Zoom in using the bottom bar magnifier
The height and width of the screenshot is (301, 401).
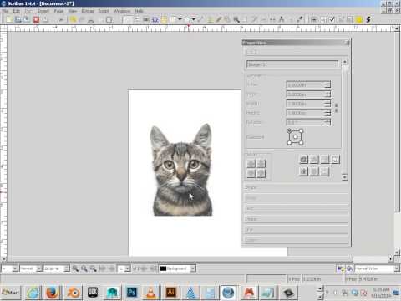93,268
